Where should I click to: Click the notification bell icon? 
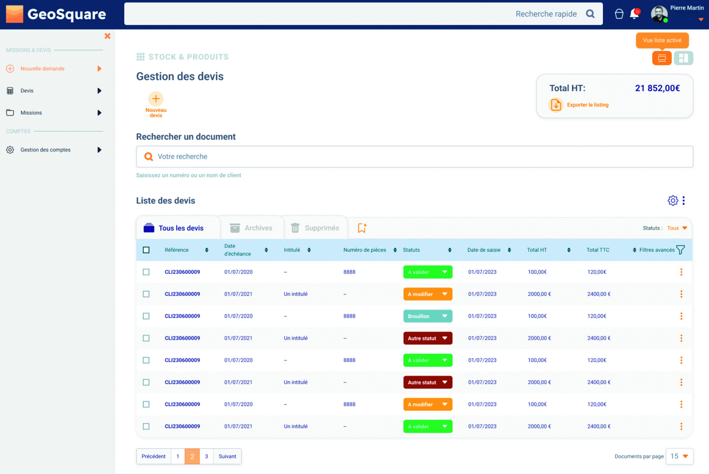click(634, 14)
